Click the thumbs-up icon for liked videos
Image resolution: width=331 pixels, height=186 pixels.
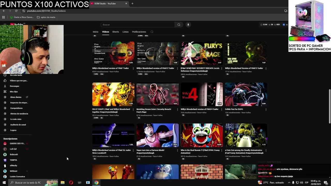click(x=5, y=81)
